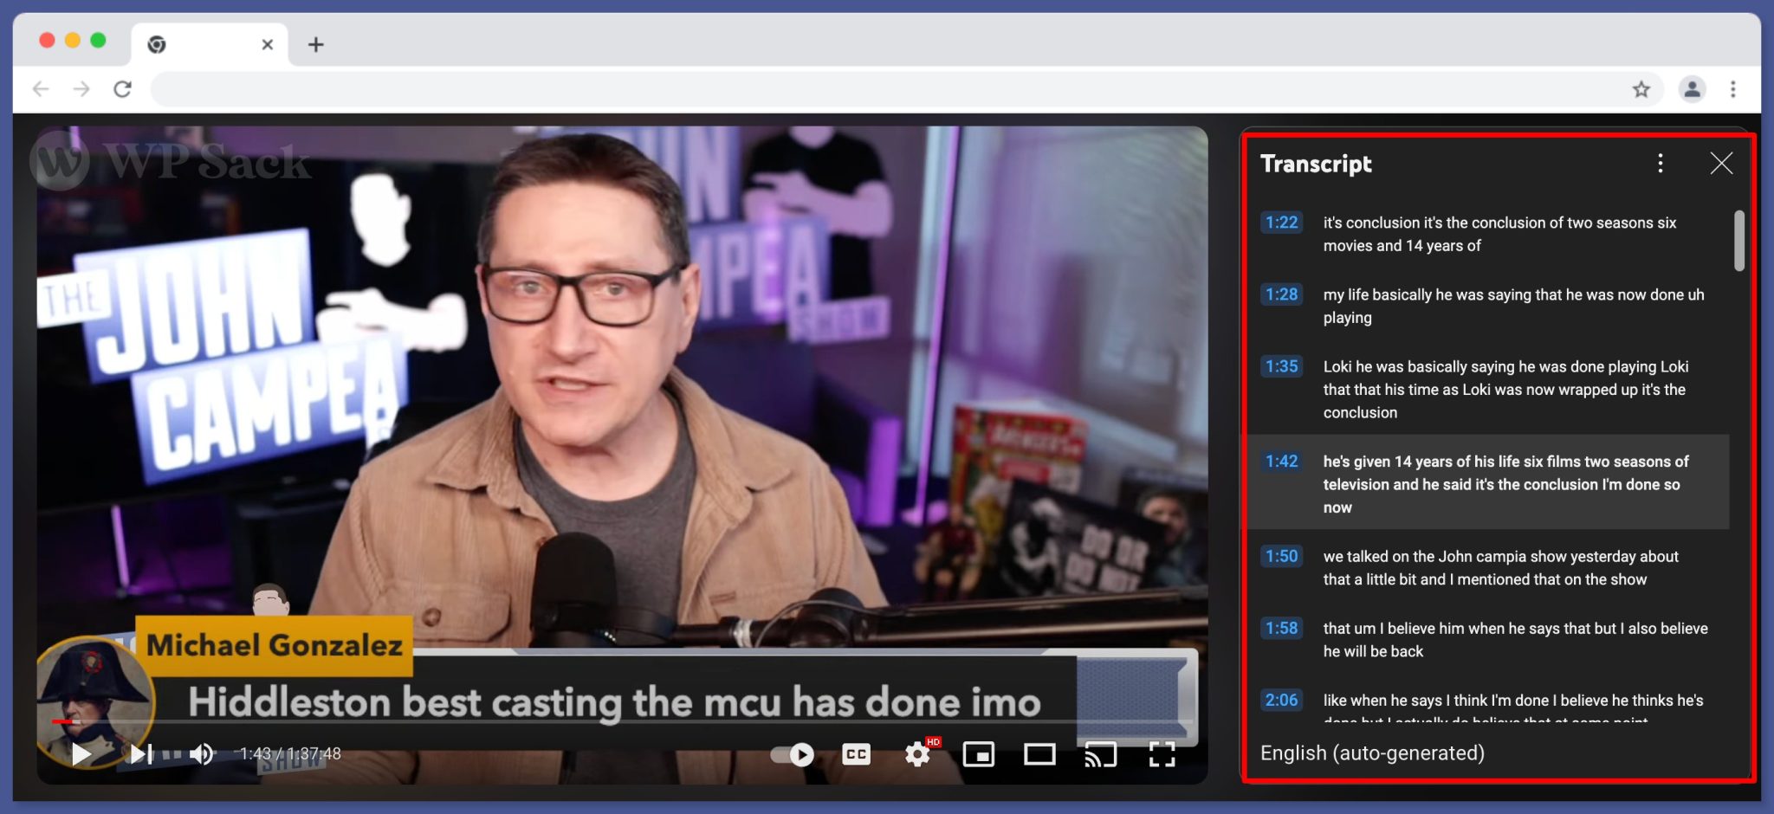Viewport: 1774px width, 814px height.
Task: Go back in the browser
Action: pos(41,89)
